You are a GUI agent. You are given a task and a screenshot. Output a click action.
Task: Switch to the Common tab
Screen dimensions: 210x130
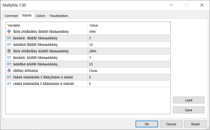[x=11, y=16]
